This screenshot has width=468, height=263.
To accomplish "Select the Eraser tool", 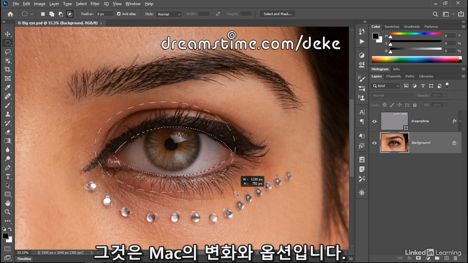I will tap(7, 132).
